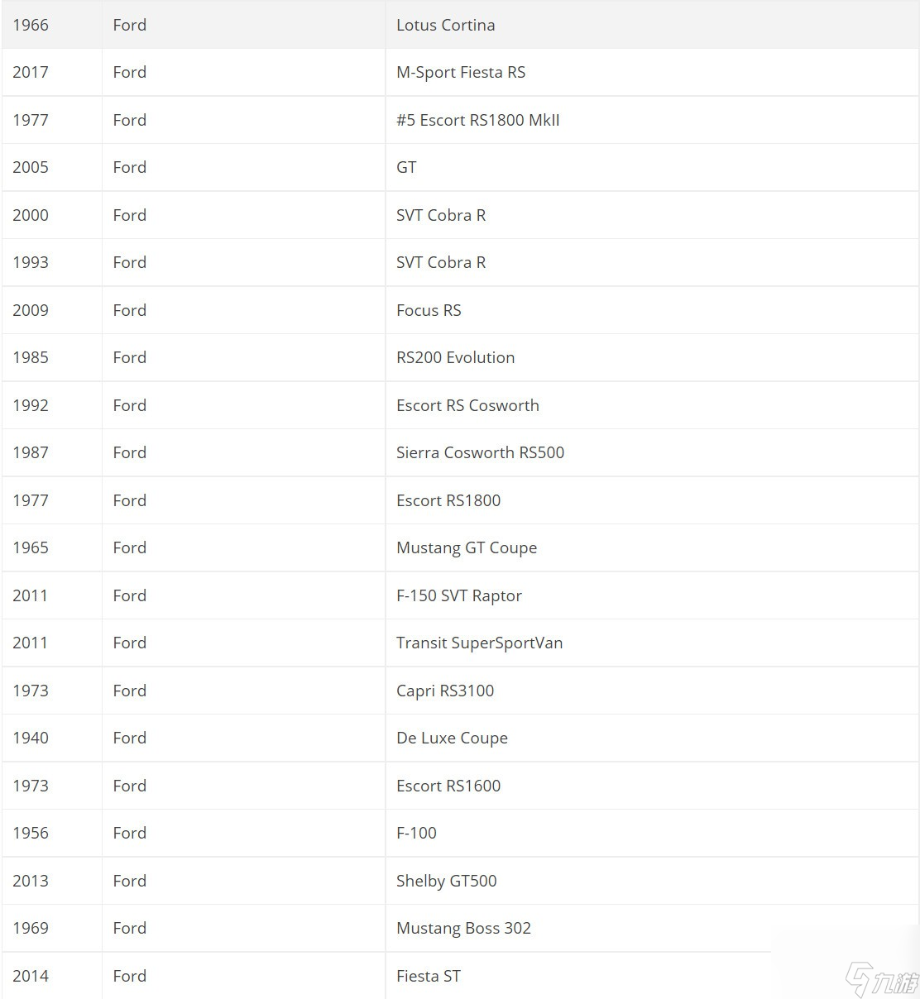Select the Mustang GT Coupe row

(460, 547)
